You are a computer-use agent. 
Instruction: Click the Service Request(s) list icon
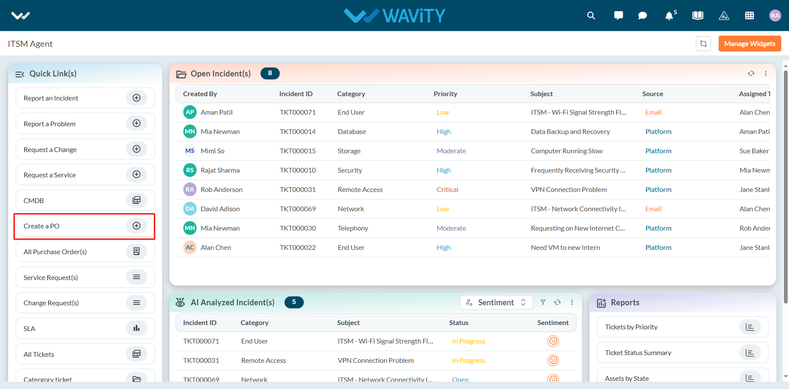(137, 277)
